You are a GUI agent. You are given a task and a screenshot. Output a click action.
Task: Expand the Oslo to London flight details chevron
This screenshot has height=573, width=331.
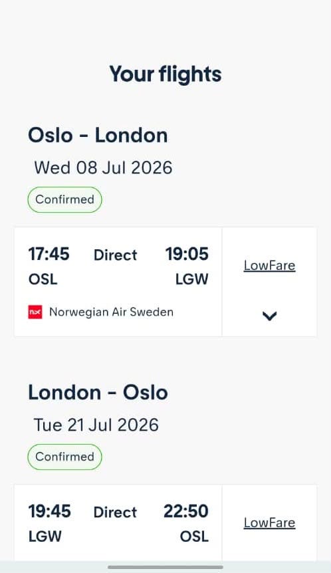[x=270, y=315]
